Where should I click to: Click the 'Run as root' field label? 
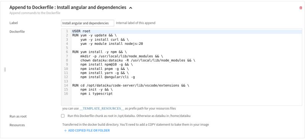(18, 116)
